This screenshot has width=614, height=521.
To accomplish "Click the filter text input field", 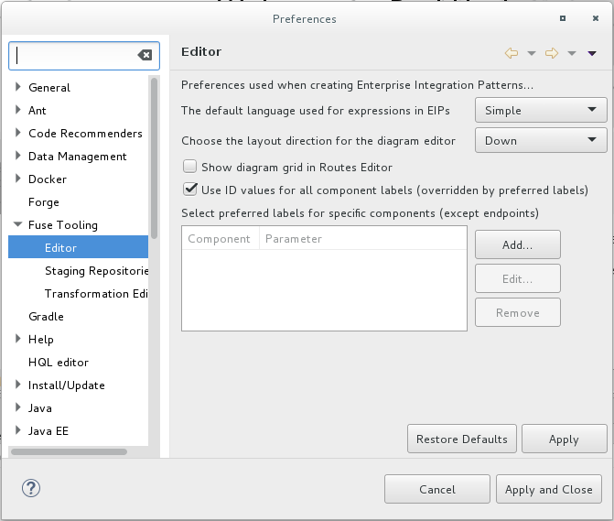I will pyautogui.click(x=73, y=55).
